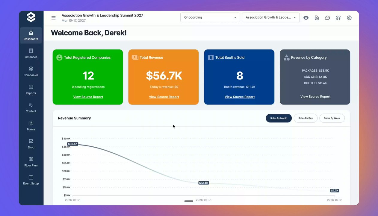This screenshot has width=378, height=216.
Task: Expand the Onboarding dropdown
Action: (x=210, y=17)
